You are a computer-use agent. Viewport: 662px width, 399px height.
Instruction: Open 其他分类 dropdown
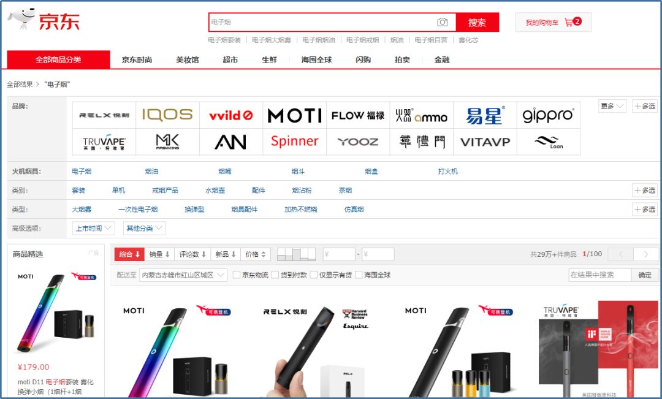point(145,229)
